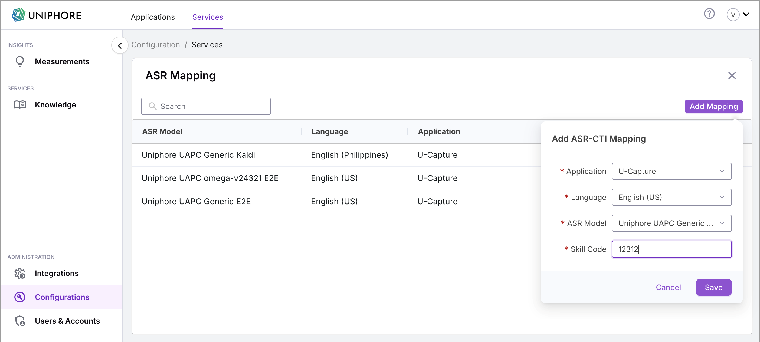Click the Application column header
The image size is (760, 342).
click(439, 131)
